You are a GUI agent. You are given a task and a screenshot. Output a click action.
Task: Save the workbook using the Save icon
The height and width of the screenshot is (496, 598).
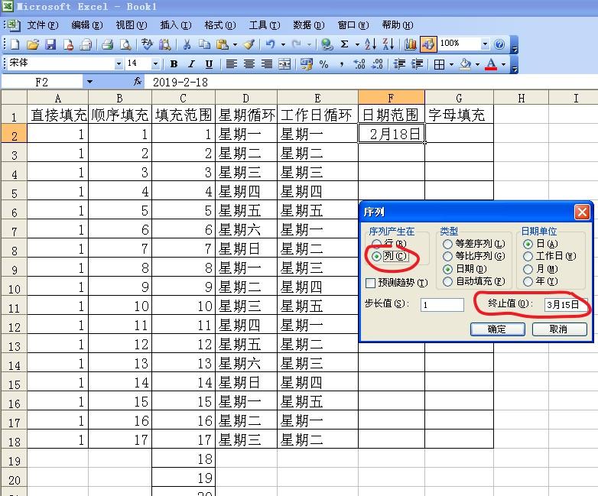(x=50, y=44)
